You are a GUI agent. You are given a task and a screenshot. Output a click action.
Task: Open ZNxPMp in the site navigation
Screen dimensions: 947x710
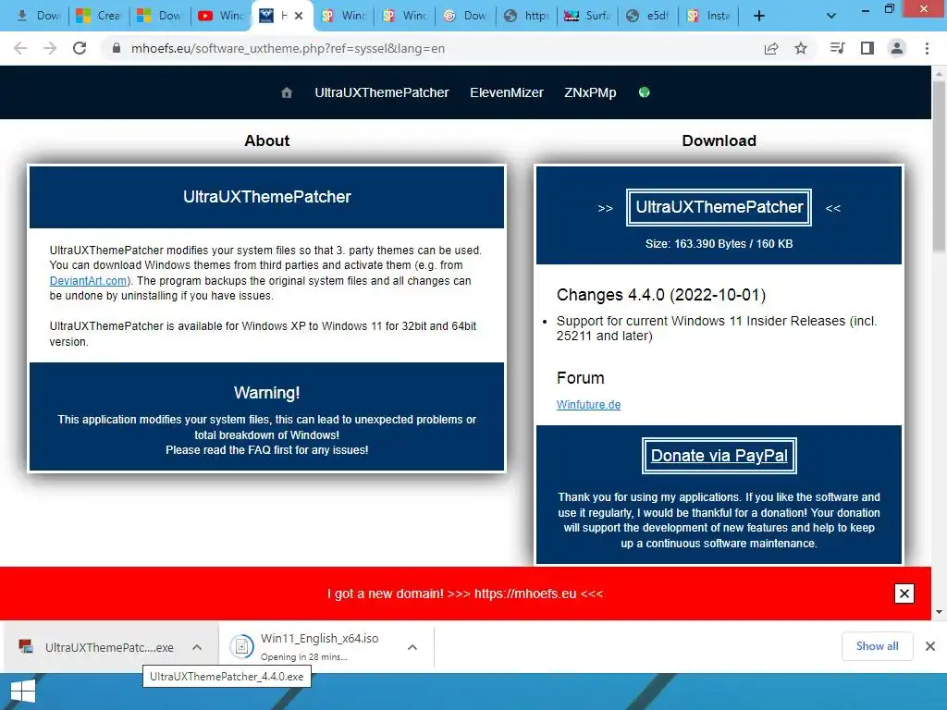point(590,92)
